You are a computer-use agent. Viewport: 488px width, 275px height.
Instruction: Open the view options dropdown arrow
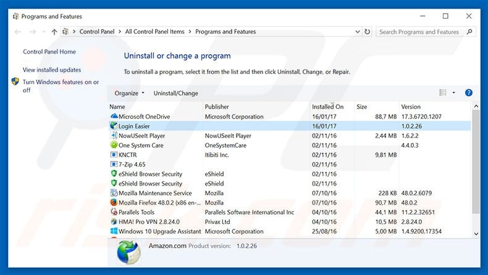pyautogui.click(x=454, y=92)
